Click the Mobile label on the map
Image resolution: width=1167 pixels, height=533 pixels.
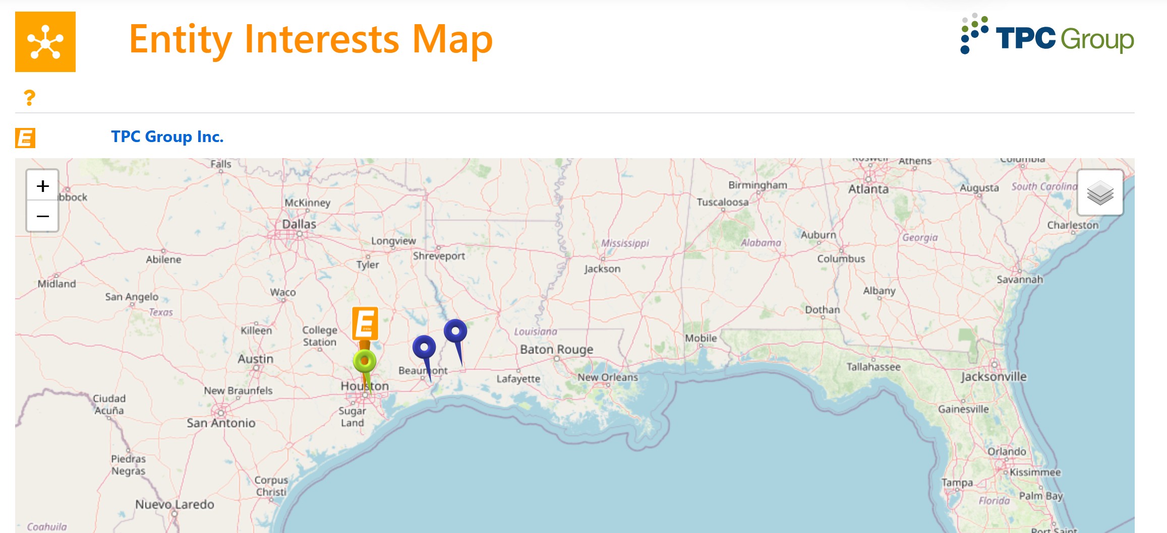click(701, 338)
